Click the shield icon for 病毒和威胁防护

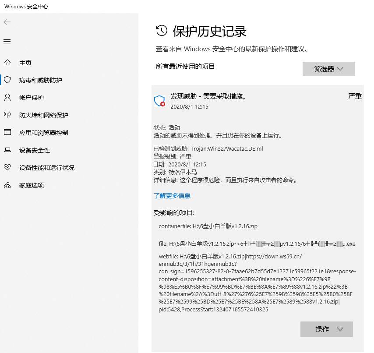(7, 80)
